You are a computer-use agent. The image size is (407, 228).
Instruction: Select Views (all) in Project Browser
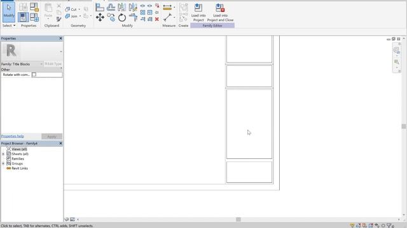(x=19, y=149)
